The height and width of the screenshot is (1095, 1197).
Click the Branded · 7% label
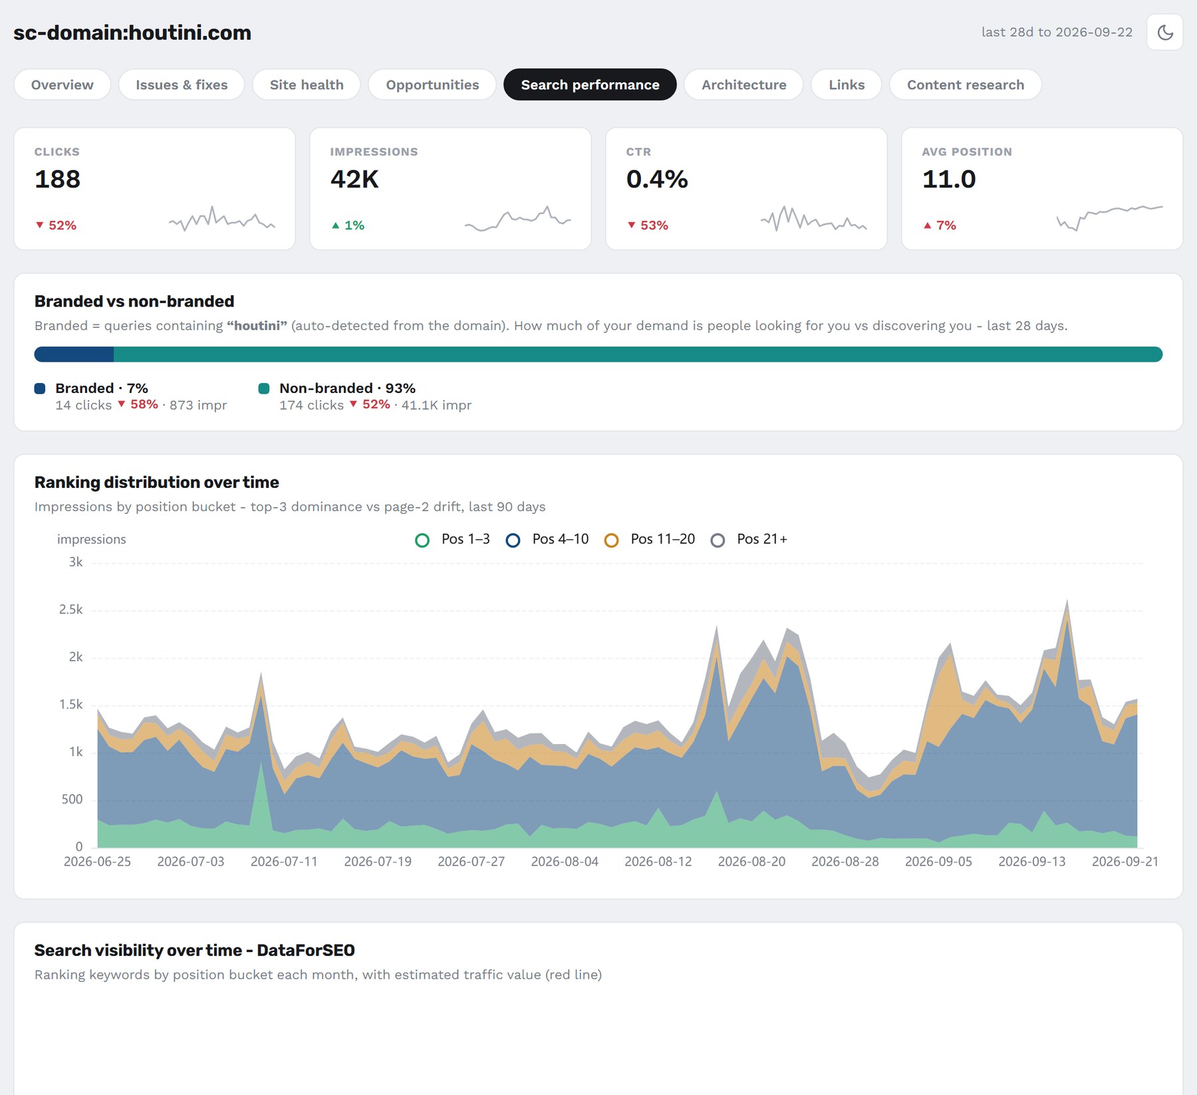(x=102, y=388)
